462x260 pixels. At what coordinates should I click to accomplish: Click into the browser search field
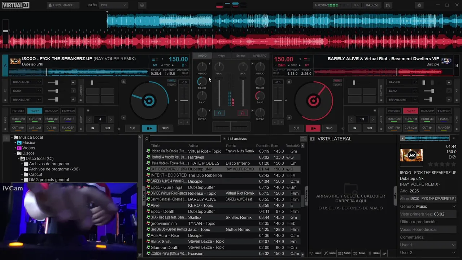(x=185, y=139)
